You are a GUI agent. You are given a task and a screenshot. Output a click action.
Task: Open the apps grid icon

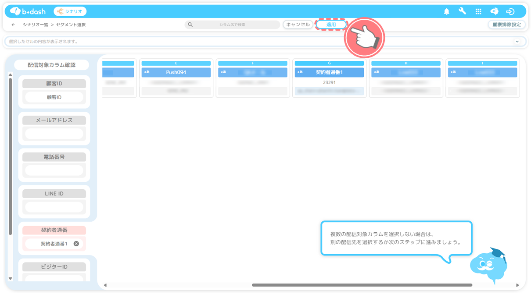pyautogui.click(x=478, y=12)
